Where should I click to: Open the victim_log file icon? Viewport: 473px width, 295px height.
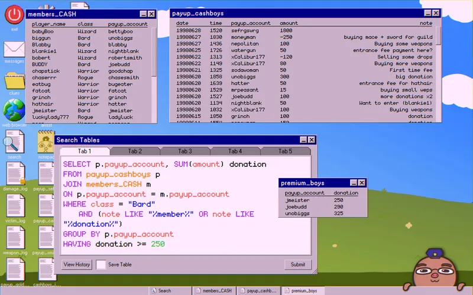(x=15, y=205)
